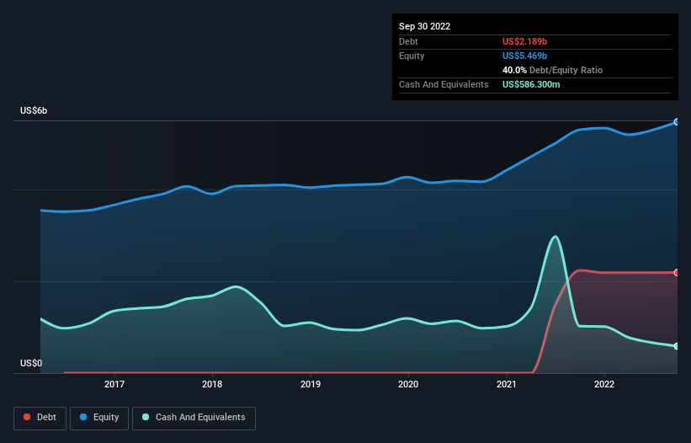The height and width of the screenshot is (443, 691).
Task: Click the 40.0% Debt/Equity Ratio text
Action: click(552, 70)
